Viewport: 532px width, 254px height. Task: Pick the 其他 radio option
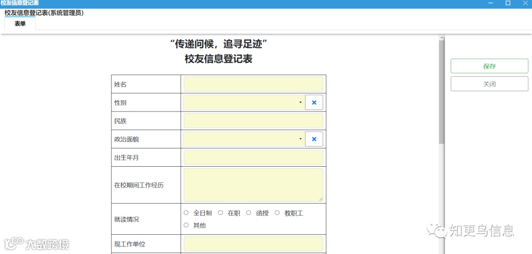186,225
